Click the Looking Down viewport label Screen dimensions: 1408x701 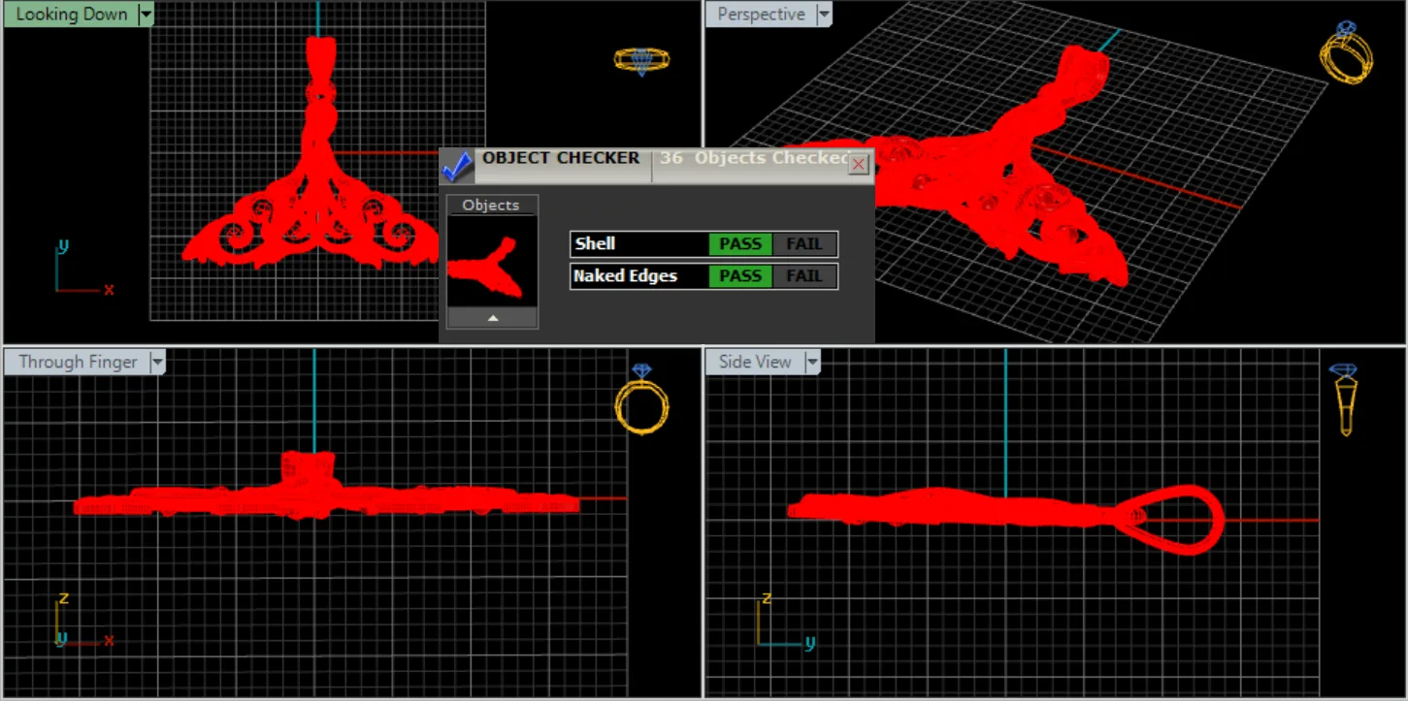[71, 15]
